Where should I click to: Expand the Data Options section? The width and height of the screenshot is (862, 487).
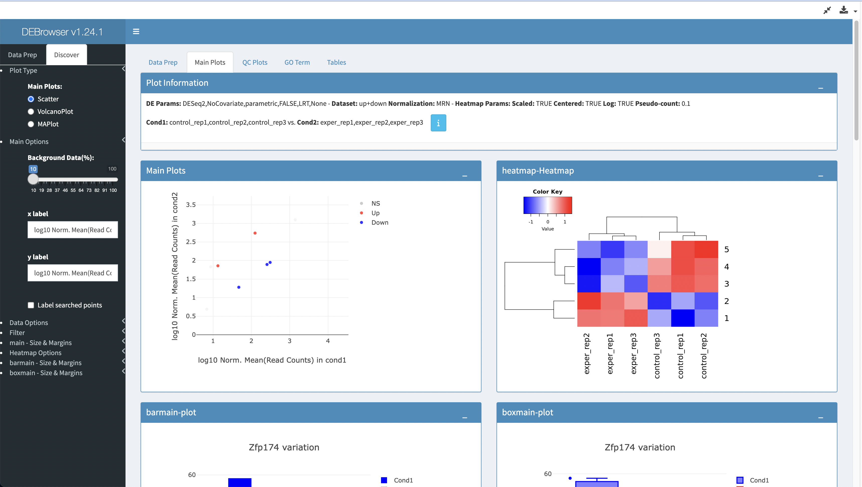tap(29, 322)
